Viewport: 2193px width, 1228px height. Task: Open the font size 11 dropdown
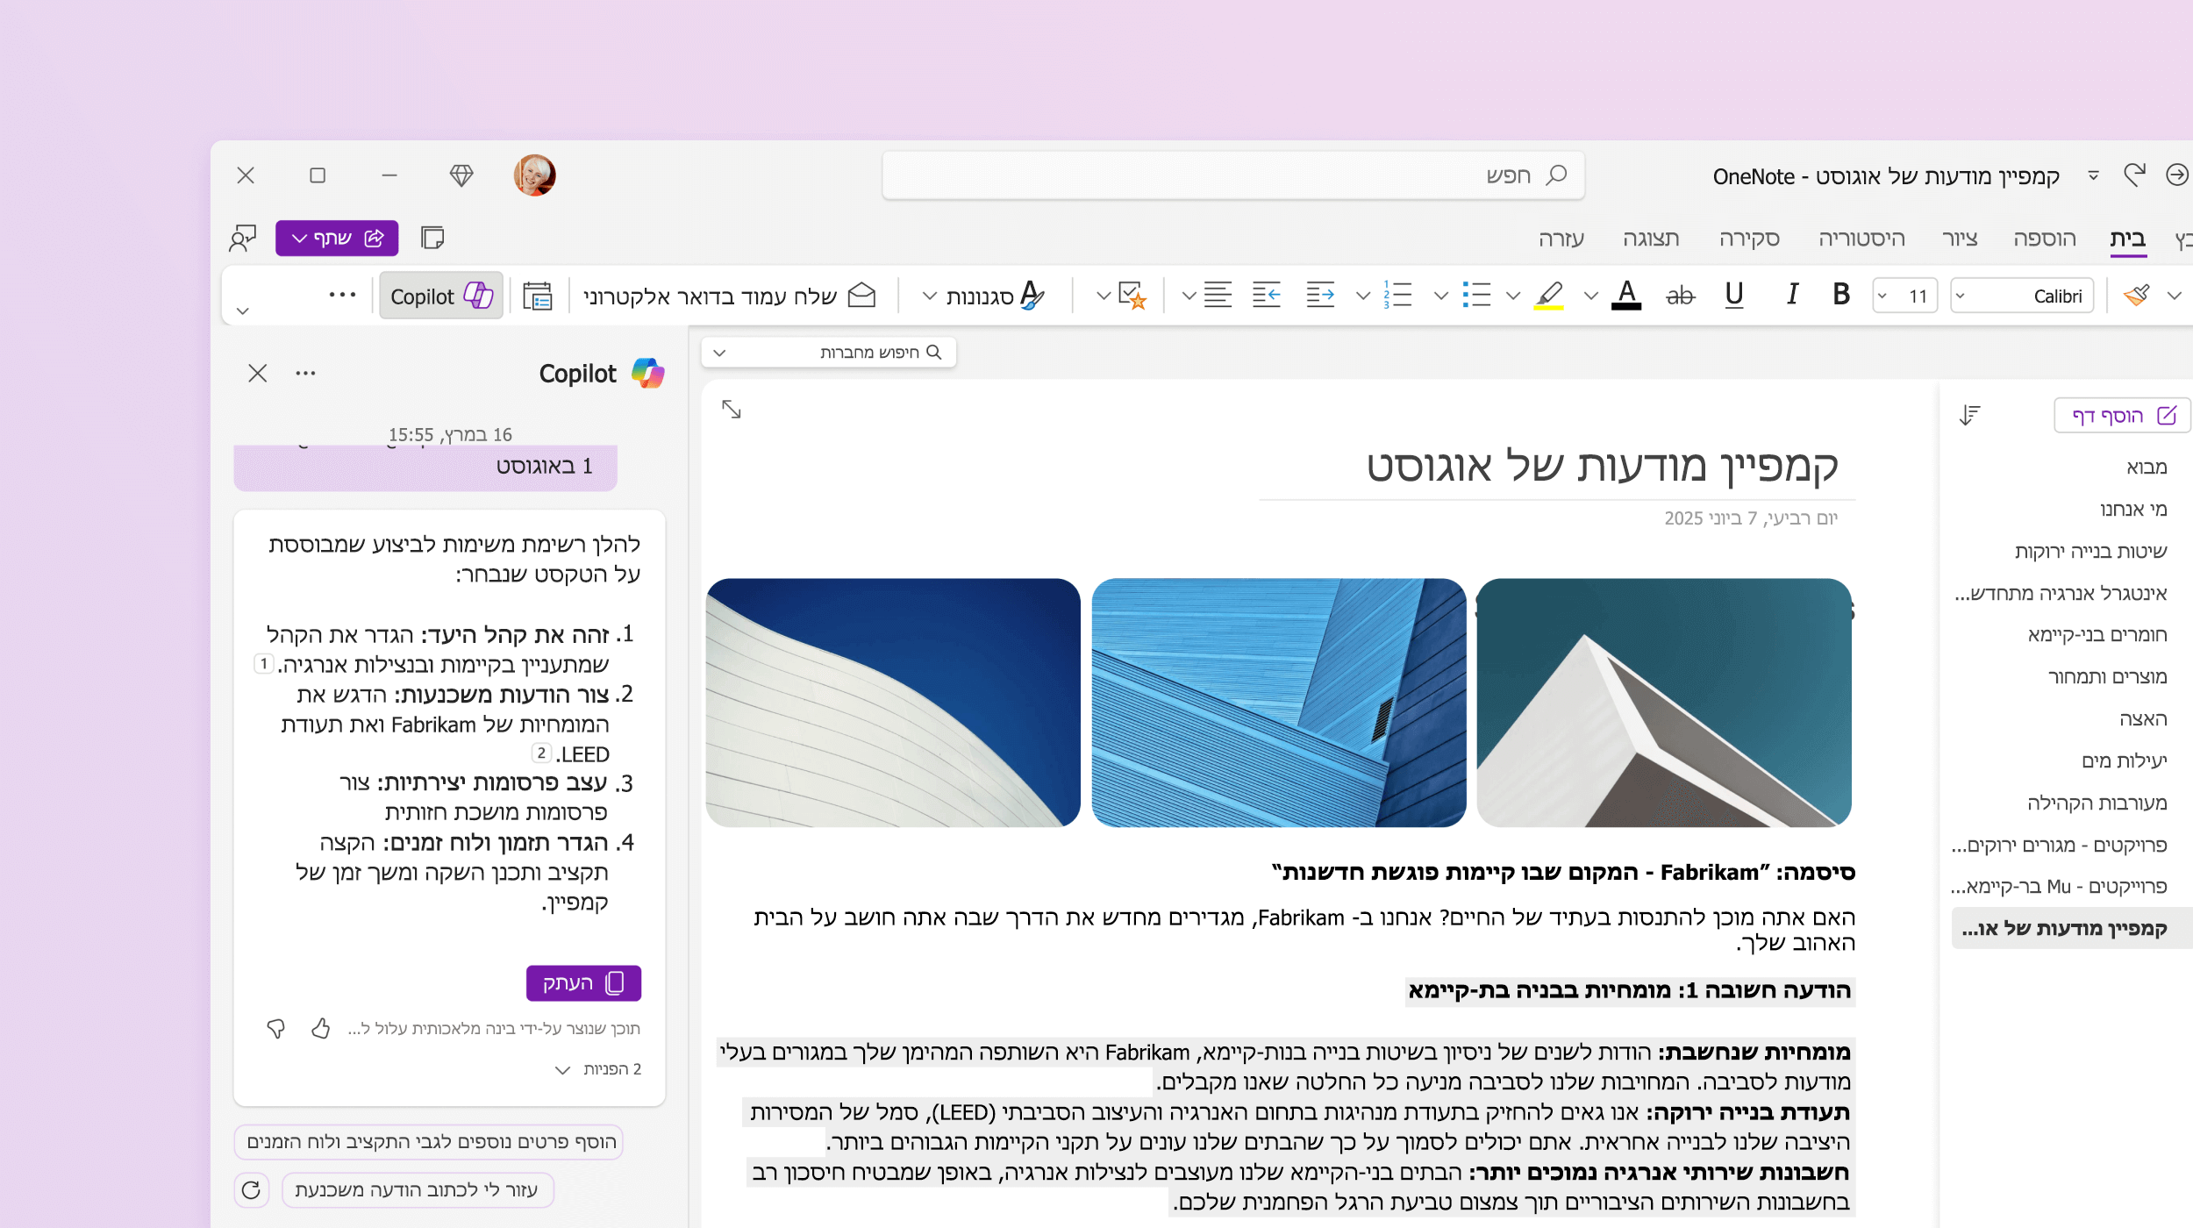[x=1904, y=296]
